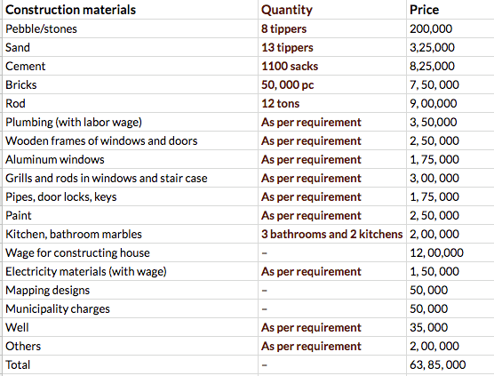Click the 12,00,000 wage price cell

pos(450,252)
